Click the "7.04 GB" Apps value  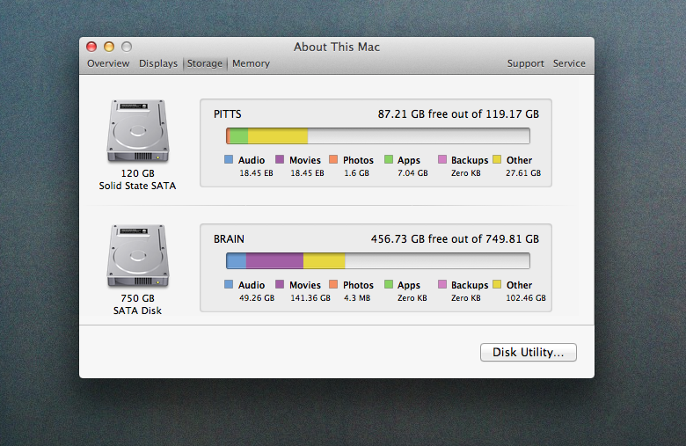tap(412, 173)
